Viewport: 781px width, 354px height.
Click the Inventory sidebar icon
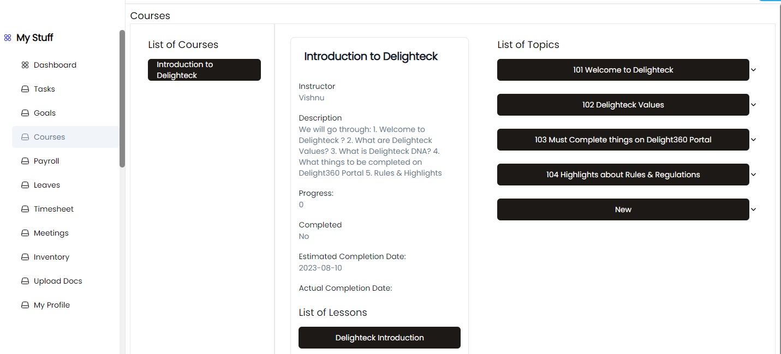(x=25, y=257)
